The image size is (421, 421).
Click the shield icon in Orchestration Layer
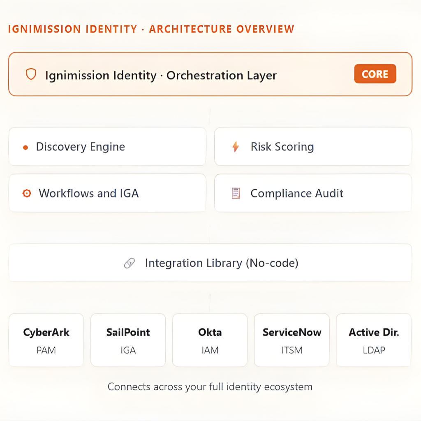coord(31,74)
